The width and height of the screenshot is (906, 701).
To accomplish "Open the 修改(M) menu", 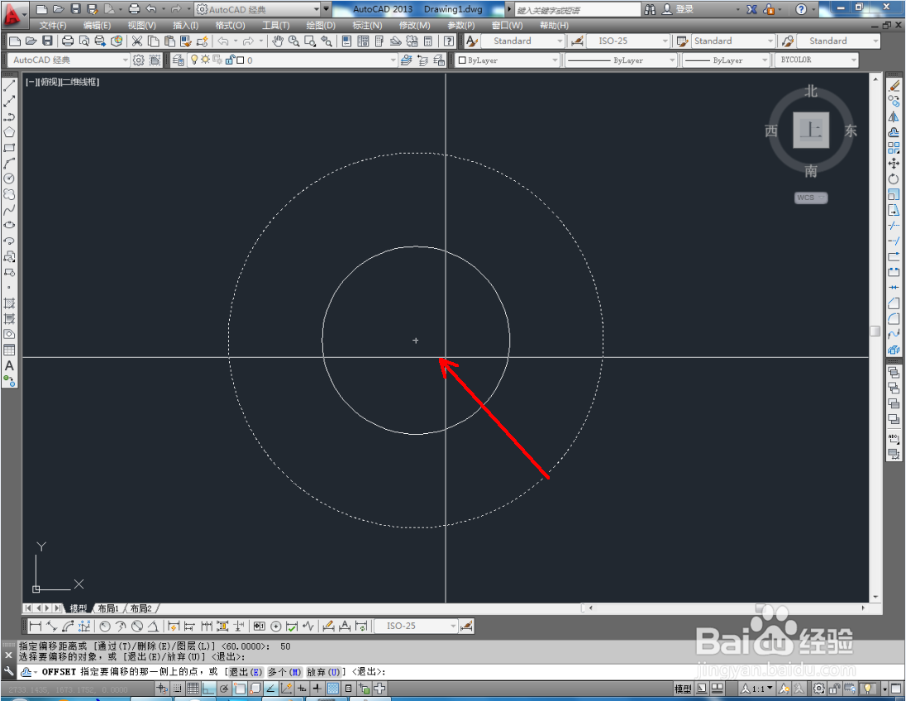I will 414,26.
